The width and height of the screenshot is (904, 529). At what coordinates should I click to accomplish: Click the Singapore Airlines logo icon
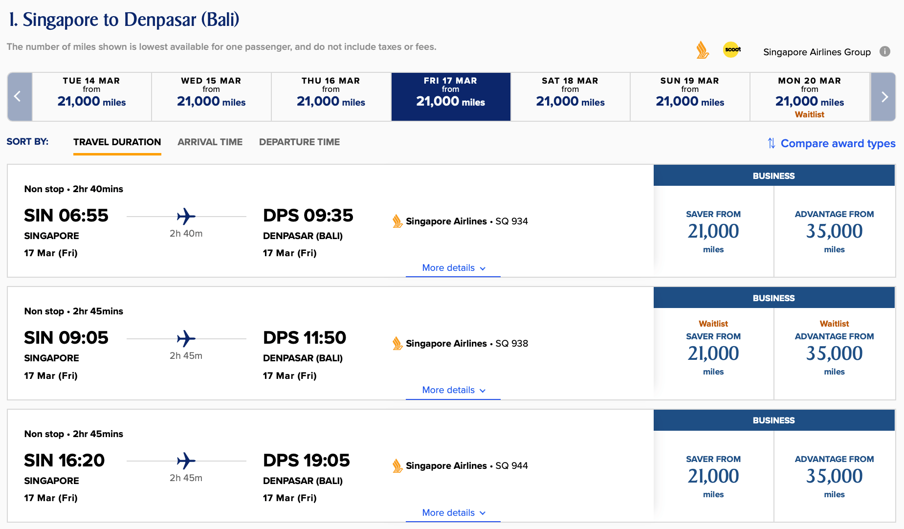(x=703, y=50)
